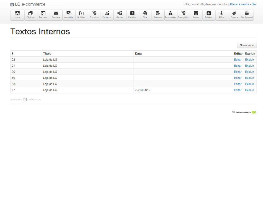Delete the text entry number 87
263x214 pixels.
tap(249, 90)
